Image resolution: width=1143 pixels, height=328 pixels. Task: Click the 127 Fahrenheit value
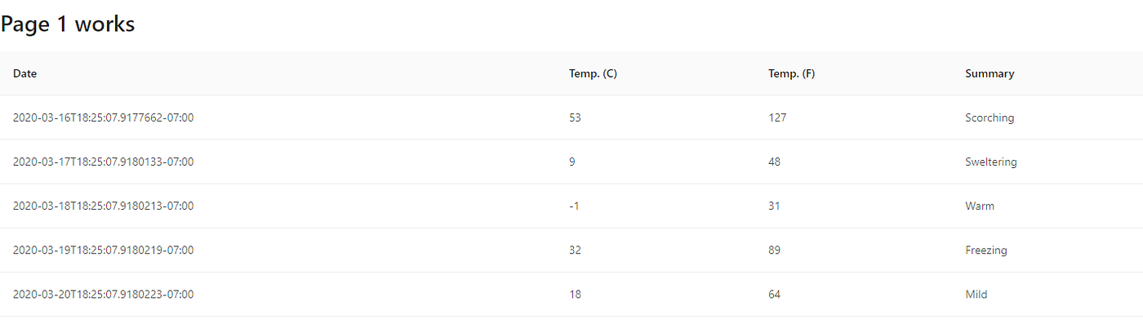point(777,117)
